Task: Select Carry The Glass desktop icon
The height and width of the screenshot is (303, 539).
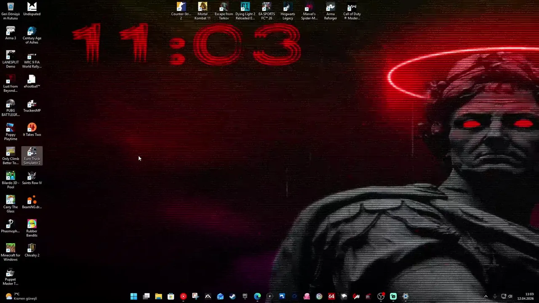Action: click(x=11, y=204)
